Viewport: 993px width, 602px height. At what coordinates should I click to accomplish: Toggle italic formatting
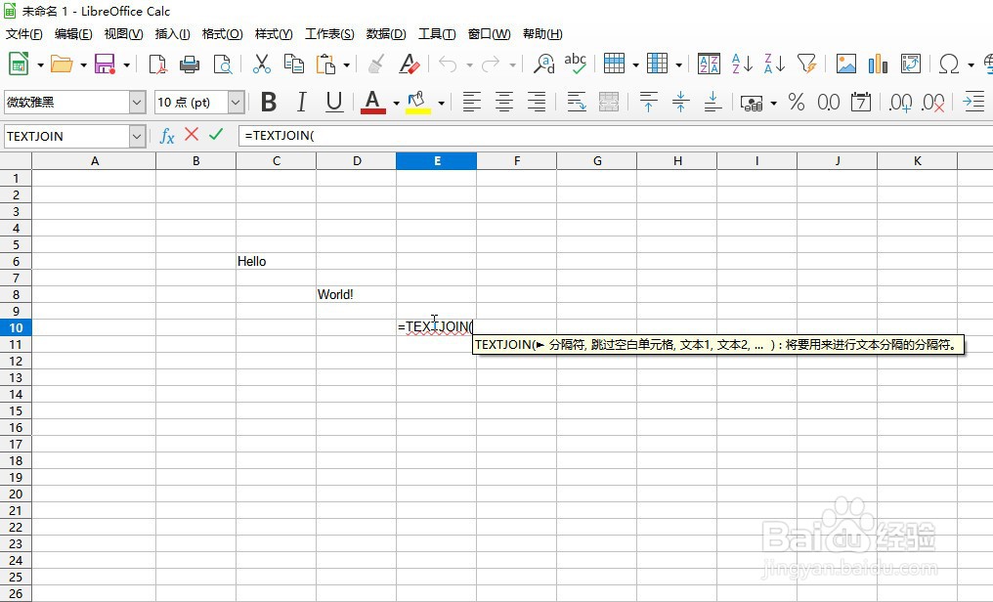[x=302, y=102]
